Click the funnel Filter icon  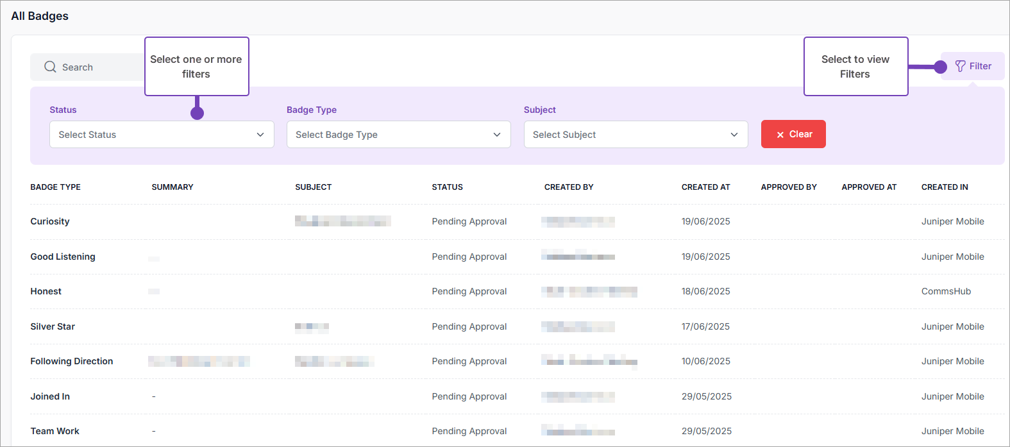point(960,66)
